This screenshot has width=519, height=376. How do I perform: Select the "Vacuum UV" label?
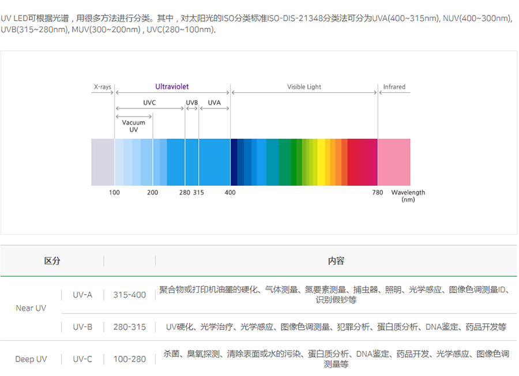click(133, 126)
